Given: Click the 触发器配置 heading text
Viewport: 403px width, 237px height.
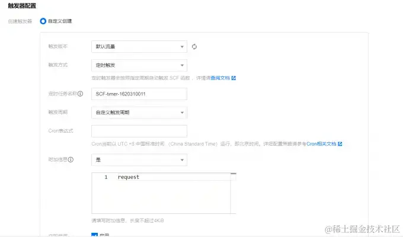Looking at the screenshot, I should [22, 6].
